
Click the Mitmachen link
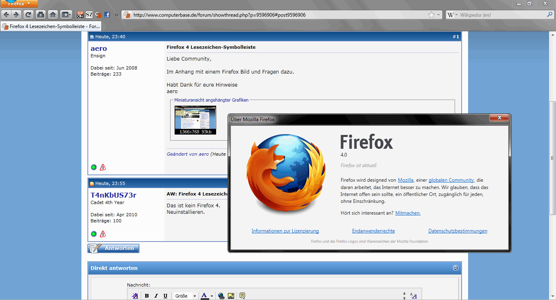coord(408,213)
